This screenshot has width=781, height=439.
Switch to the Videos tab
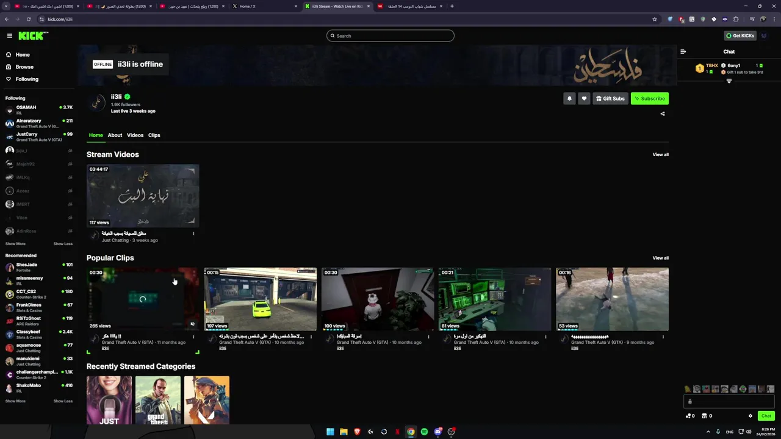(x=135, y=135)
